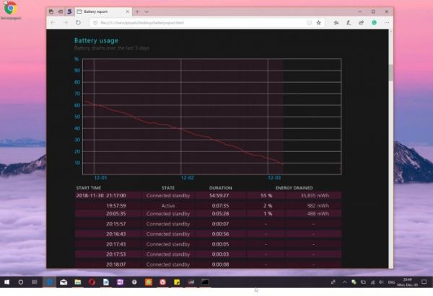Open File Explorer from taskbar
The image size is (433, 296).
[78, 282]
